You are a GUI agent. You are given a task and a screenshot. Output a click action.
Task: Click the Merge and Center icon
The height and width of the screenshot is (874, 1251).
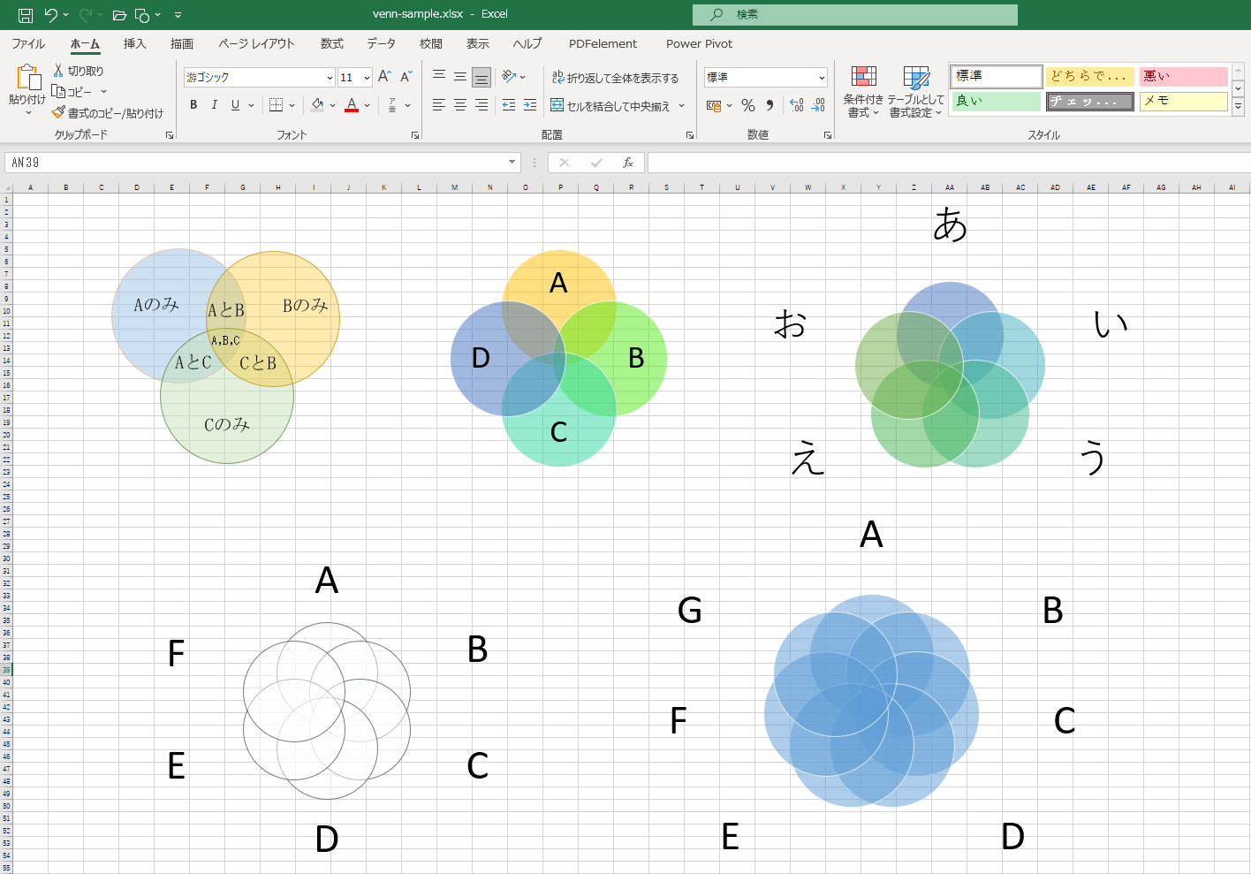point(557,105)
